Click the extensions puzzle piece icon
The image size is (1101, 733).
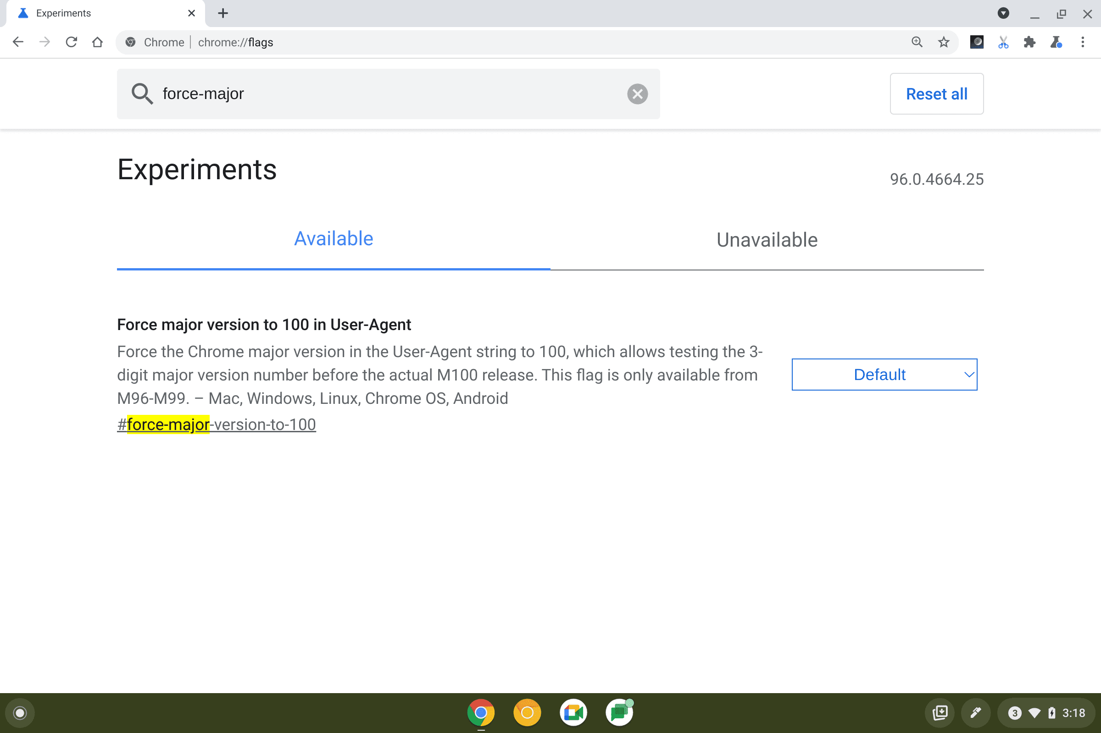point(1030,43)
